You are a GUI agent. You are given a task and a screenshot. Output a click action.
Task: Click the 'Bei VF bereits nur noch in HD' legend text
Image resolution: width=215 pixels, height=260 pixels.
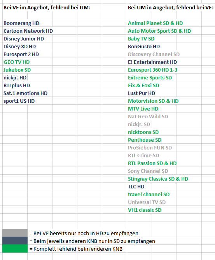(84, 233)
